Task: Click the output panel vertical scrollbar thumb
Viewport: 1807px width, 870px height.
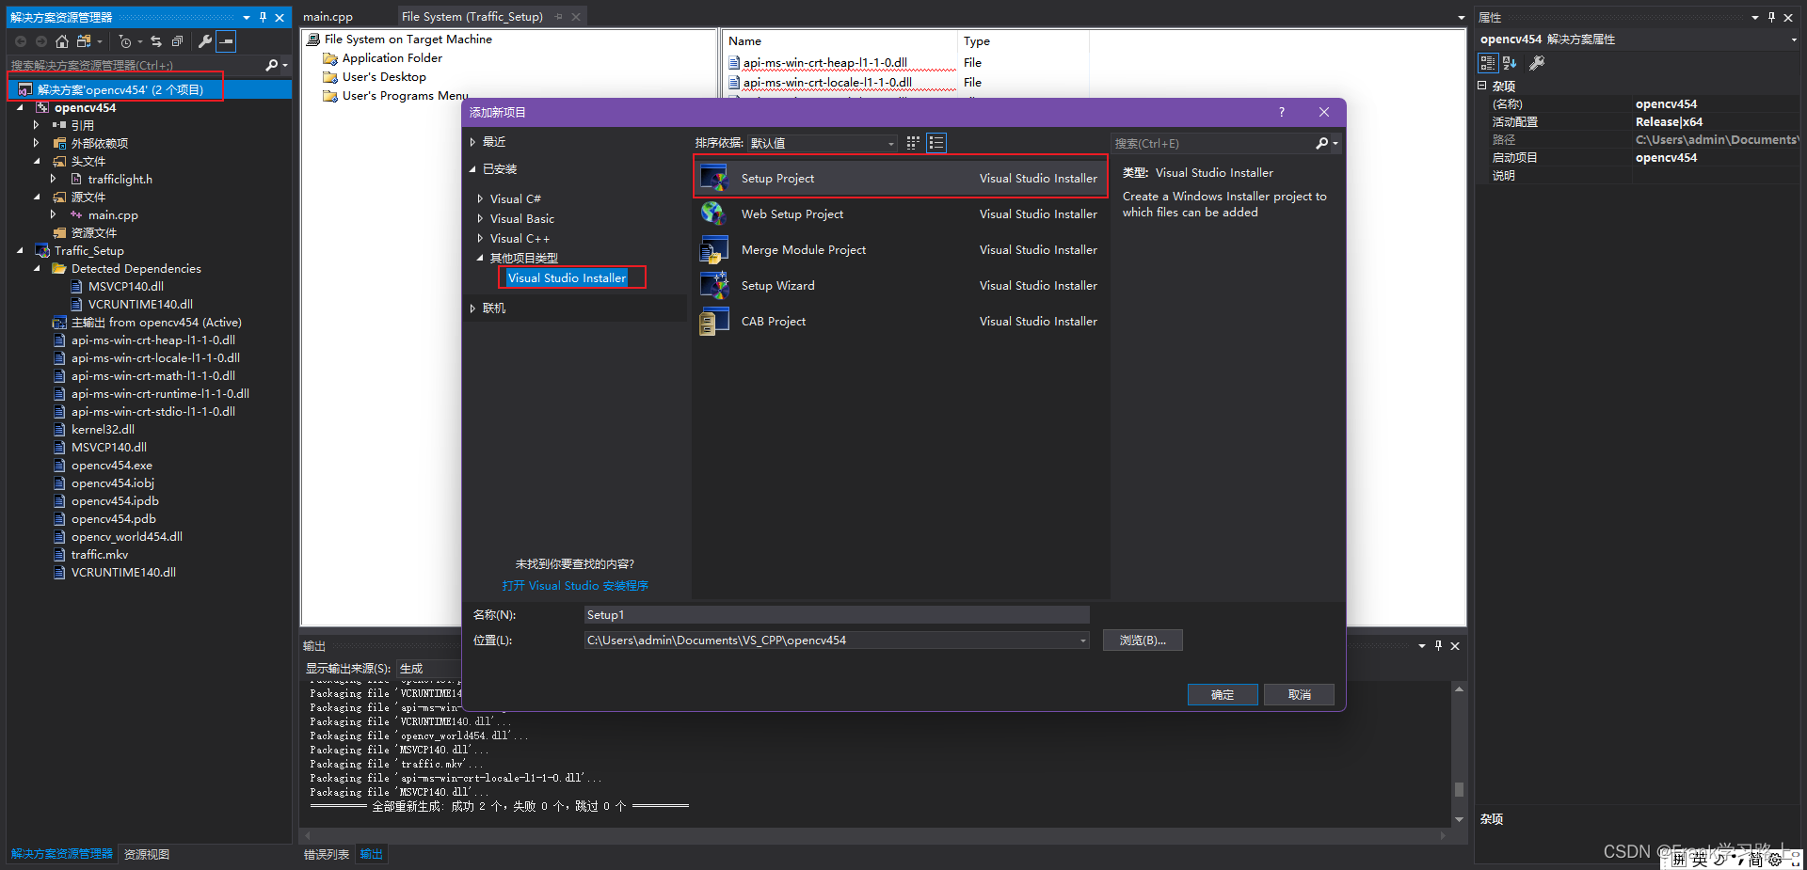Action: pos(1459,789)
